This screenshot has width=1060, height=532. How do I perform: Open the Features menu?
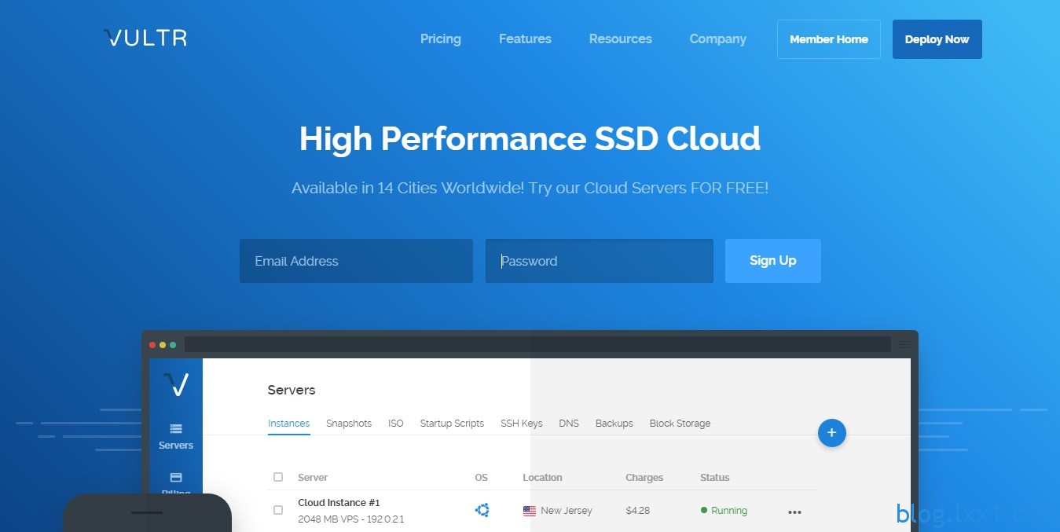525,39
